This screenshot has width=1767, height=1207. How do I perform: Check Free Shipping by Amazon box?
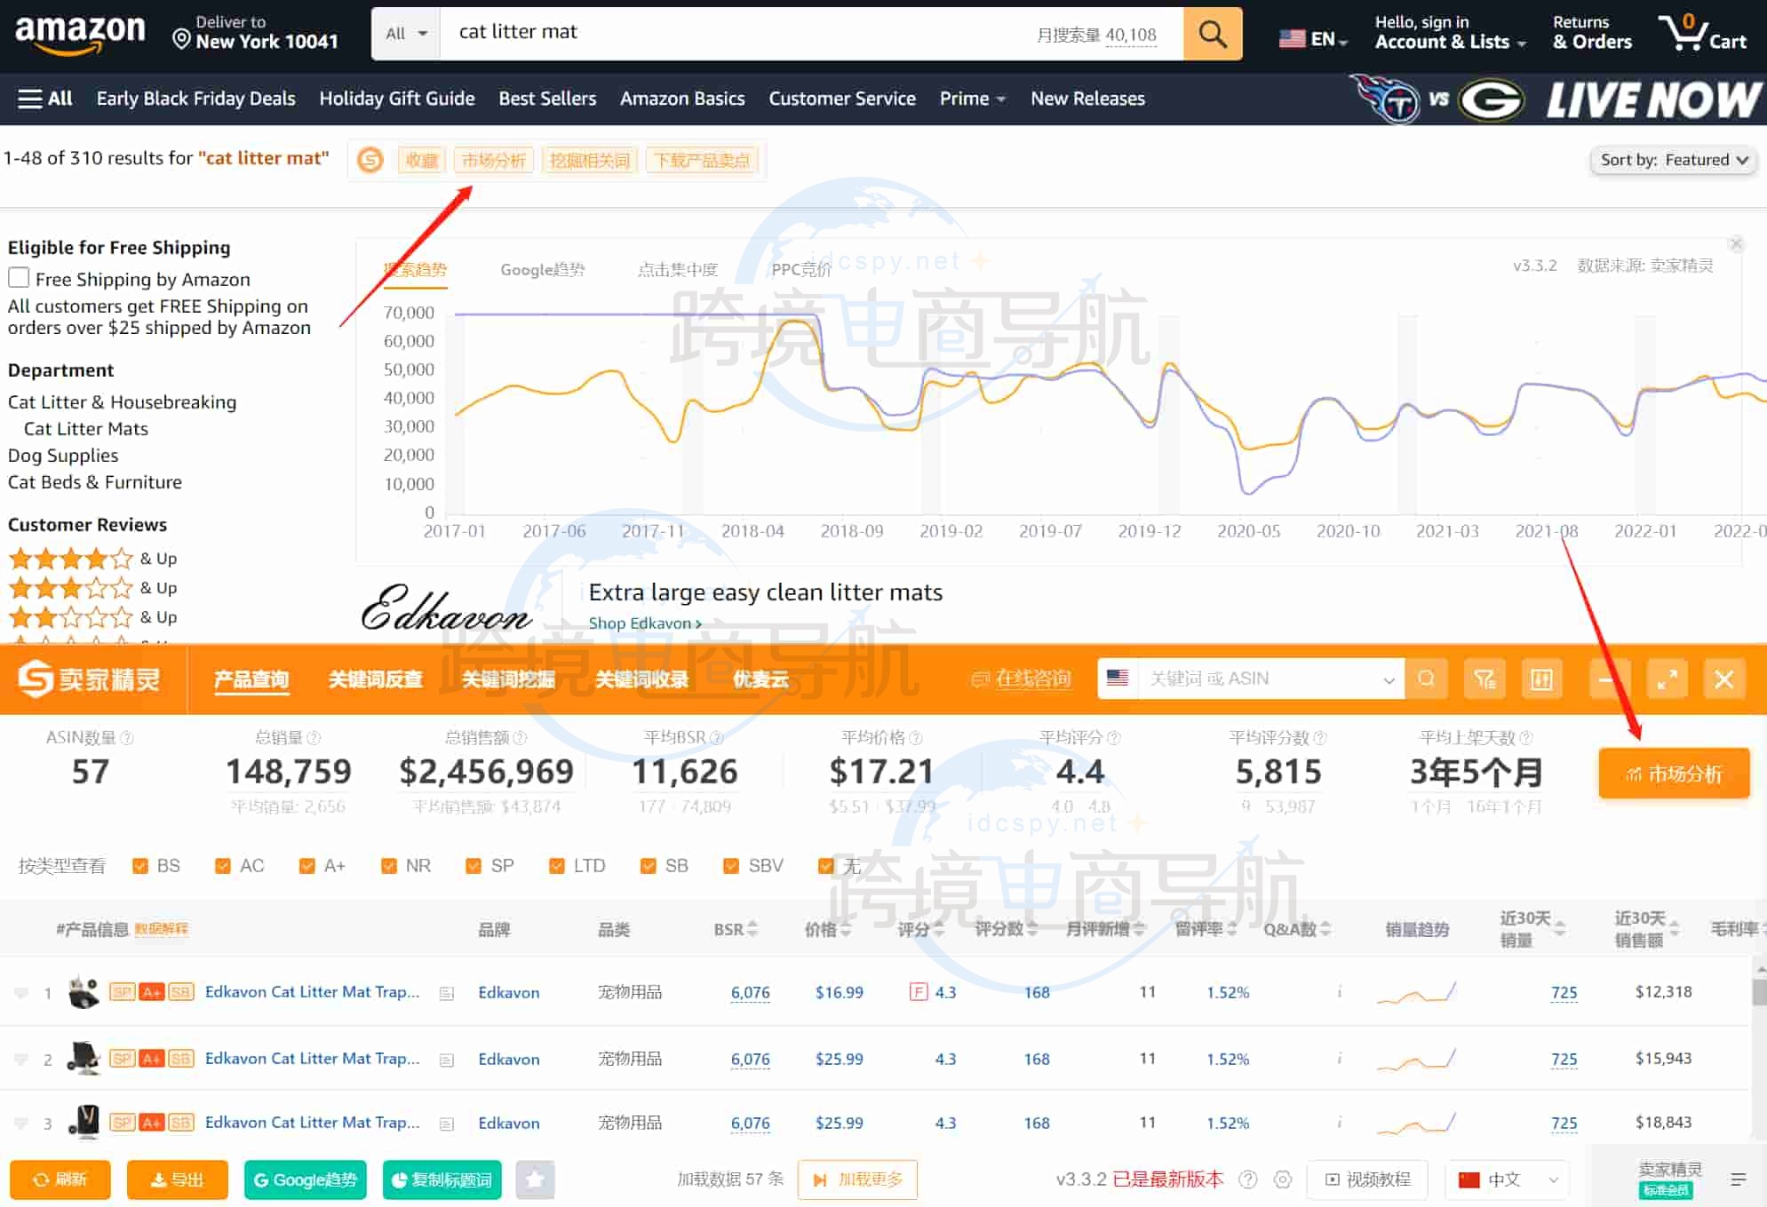[19, 278]
